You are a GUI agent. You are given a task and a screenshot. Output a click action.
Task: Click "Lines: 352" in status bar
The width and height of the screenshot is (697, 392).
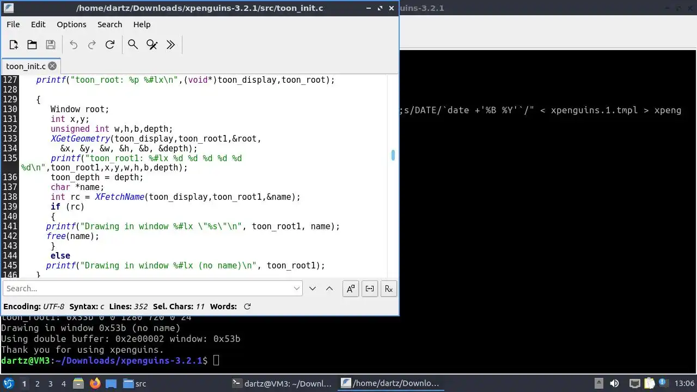pos(129,307)
